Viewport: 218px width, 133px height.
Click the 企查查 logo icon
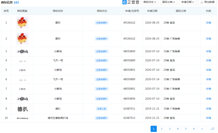125,2
